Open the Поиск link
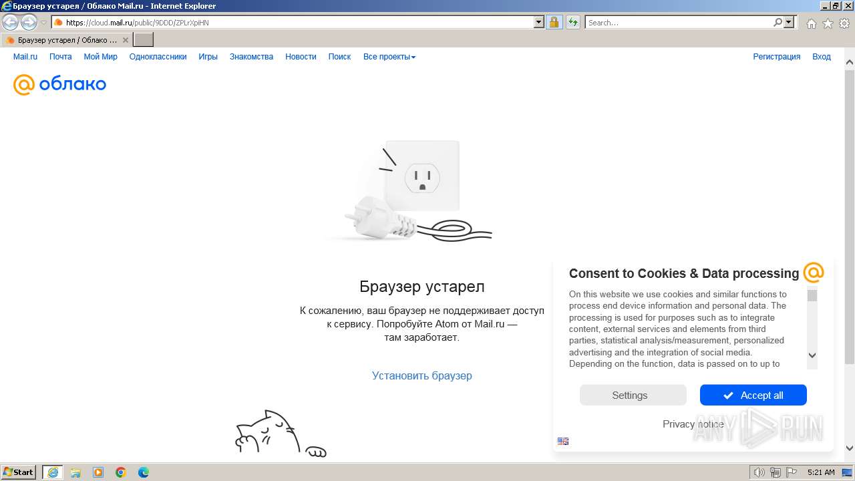This screenshot has width=855, height=481. (x=339, y=57)
